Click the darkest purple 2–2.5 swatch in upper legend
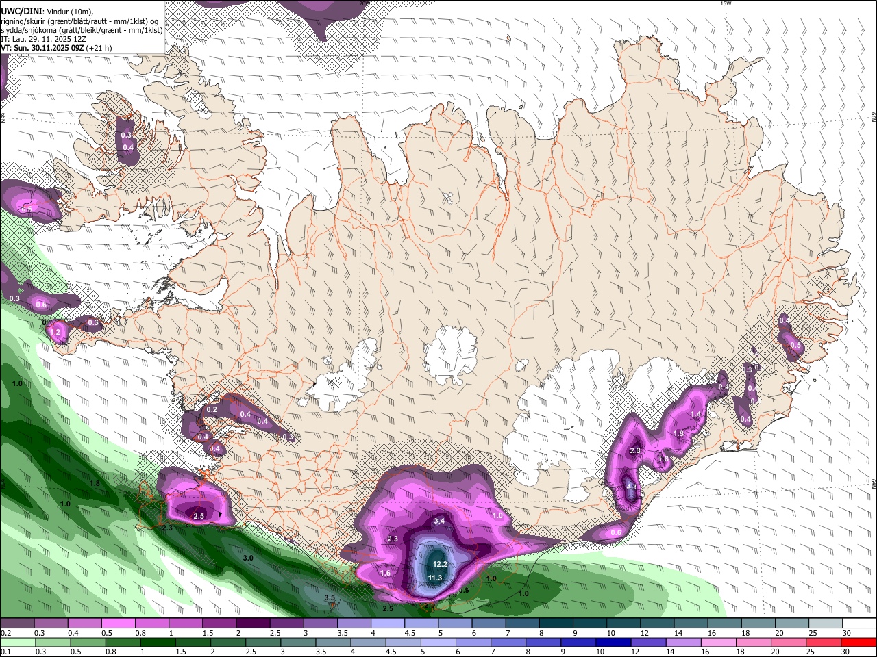877x657 pixels. [253, 623]
